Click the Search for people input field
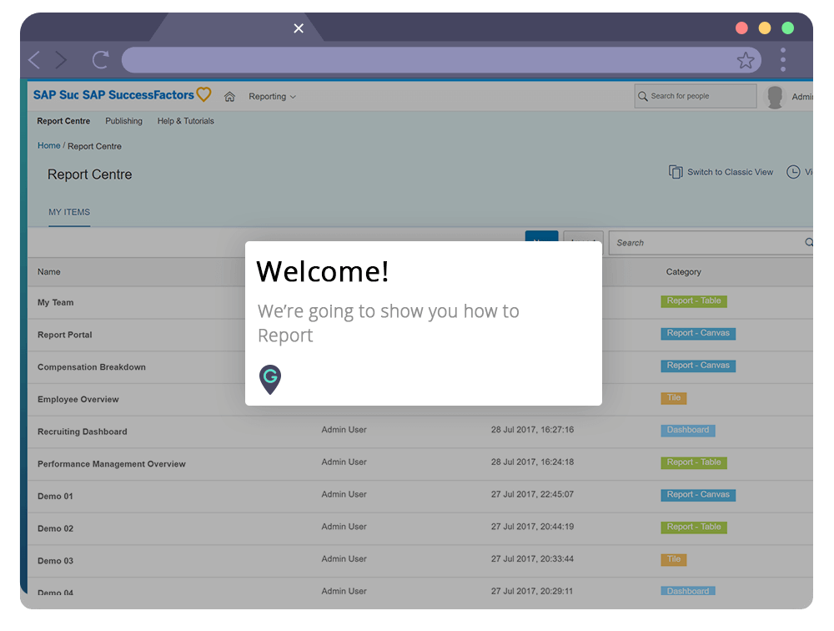Viewport: 834px width, 631px height. point(695,96)
